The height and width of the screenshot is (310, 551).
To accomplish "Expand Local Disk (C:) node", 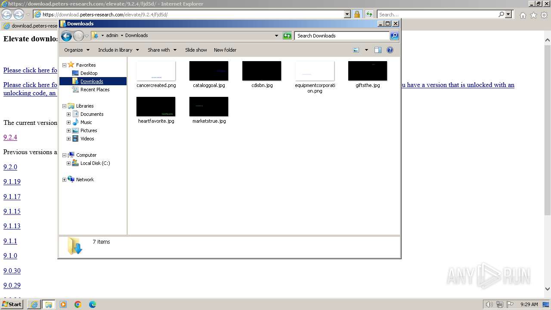I will (x=68, y=163).
